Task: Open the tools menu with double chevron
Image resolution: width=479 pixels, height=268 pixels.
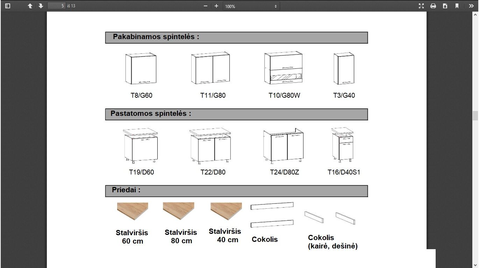Action: point(471,6)
